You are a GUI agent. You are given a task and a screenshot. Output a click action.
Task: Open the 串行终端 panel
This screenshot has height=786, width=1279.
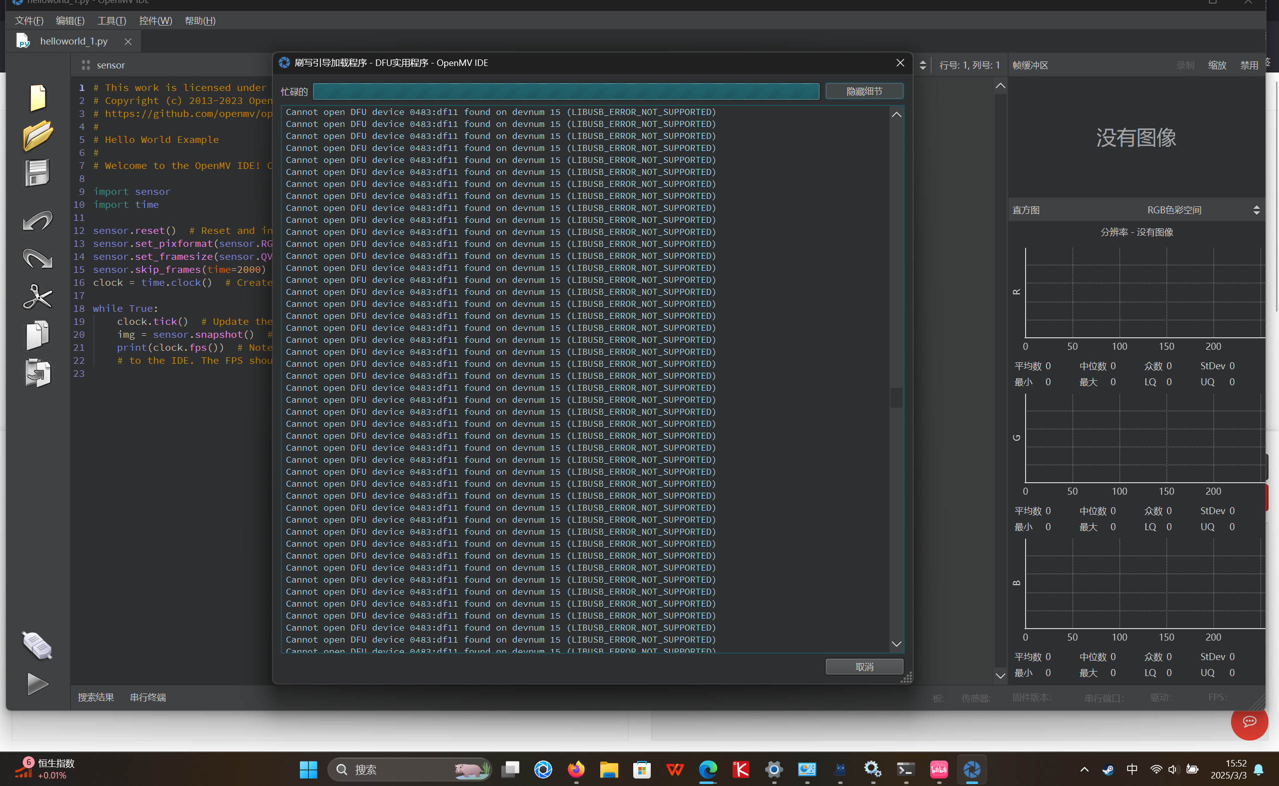pos(147,697)
